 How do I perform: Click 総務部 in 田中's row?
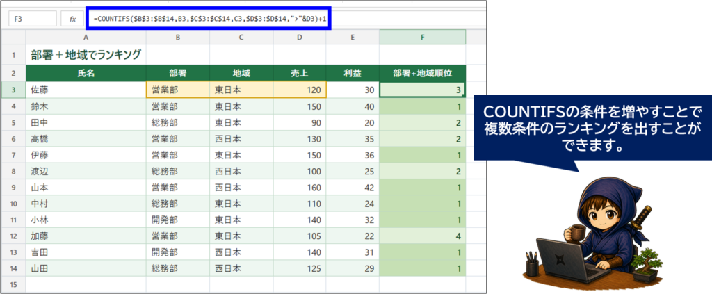[x=178, y=122]
